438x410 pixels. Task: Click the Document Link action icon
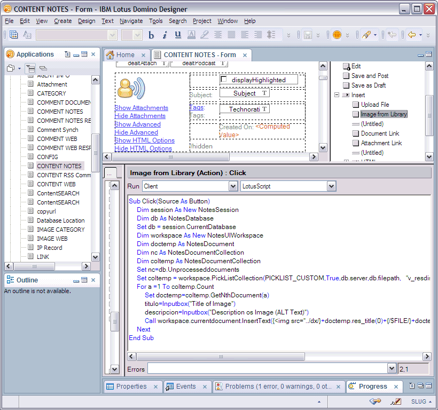pyautogui.click(x=356, y=133)
